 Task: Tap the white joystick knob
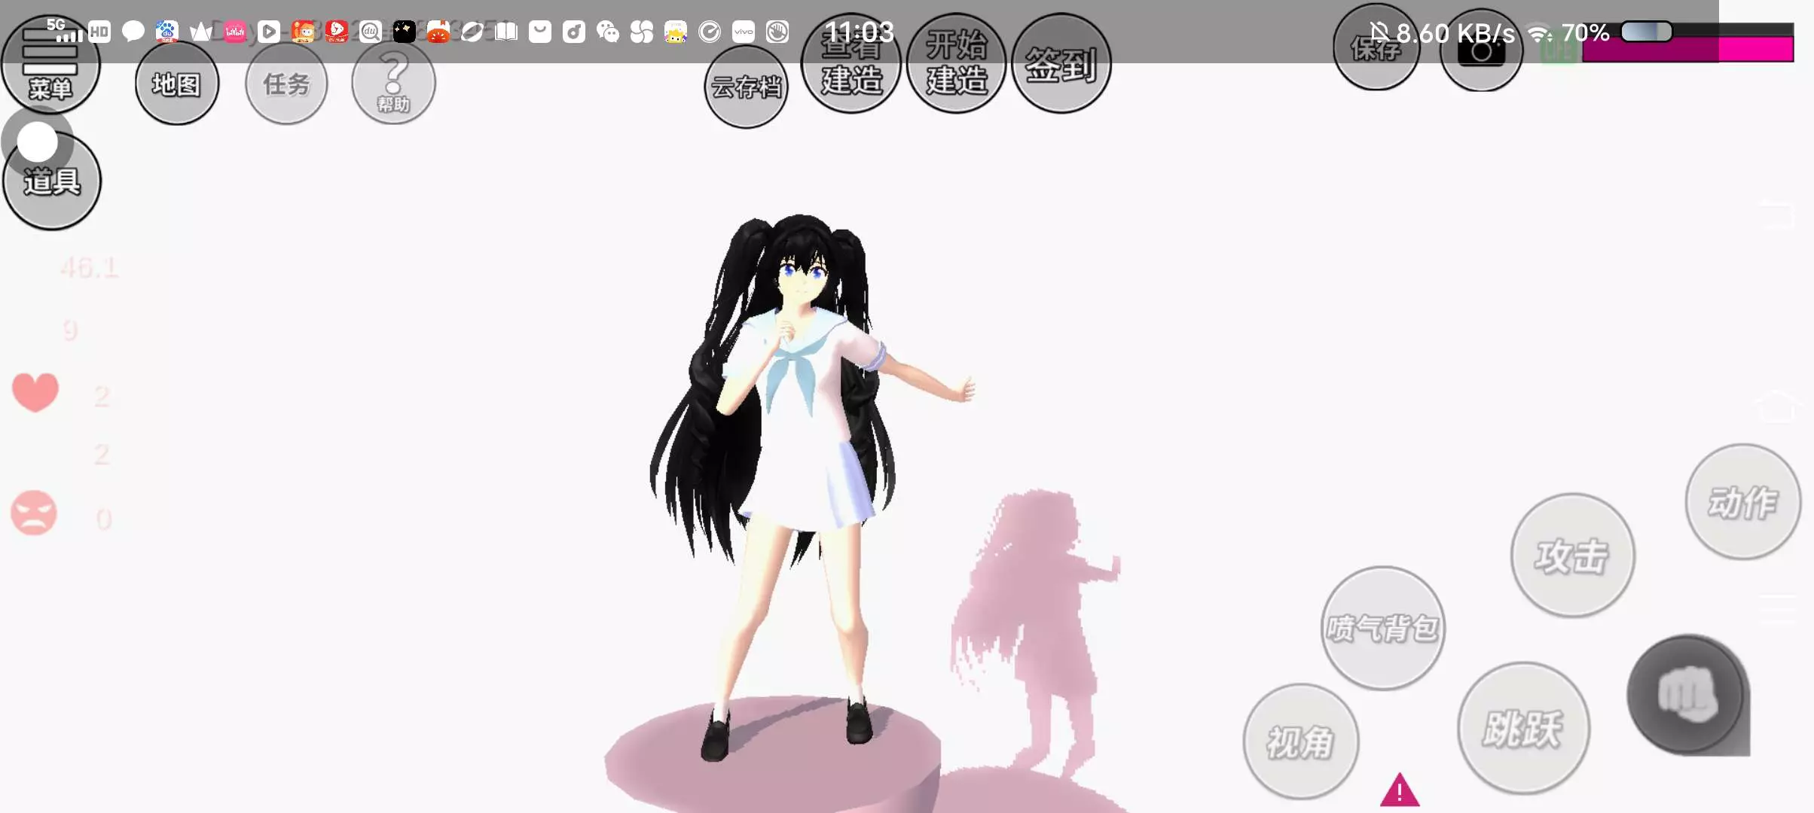(38, 142)
